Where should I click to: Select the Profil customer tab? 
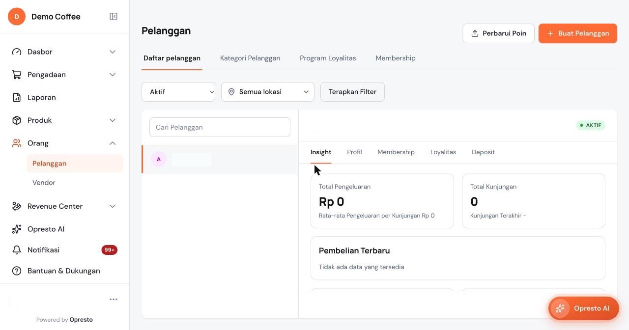(354, 152)
